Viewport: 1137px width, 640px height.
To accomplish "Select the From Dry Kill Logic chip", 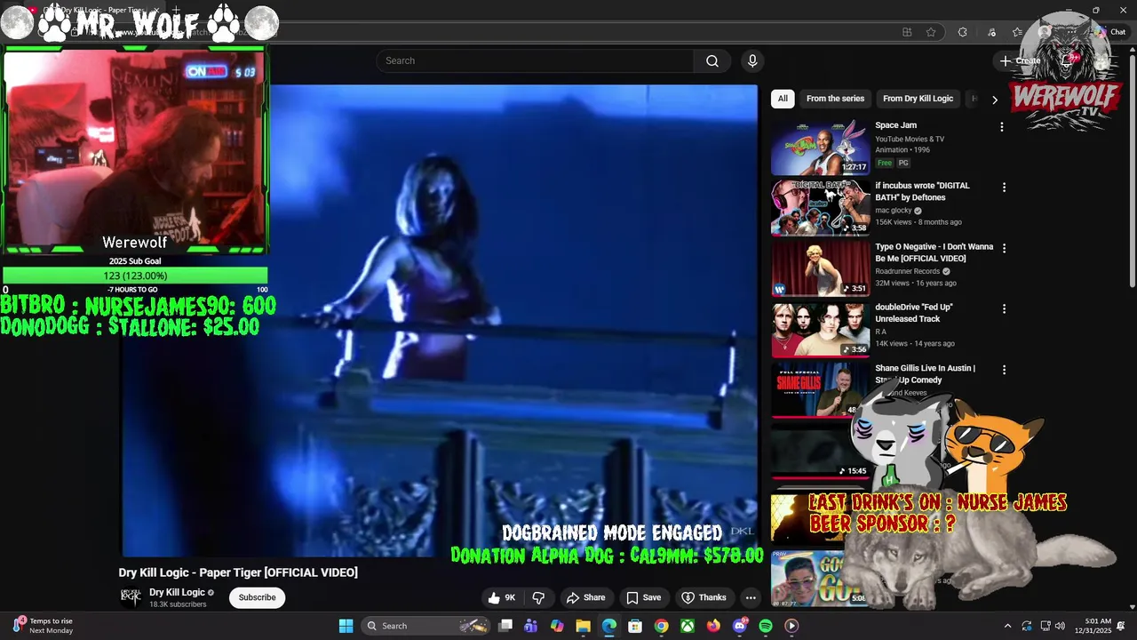I will point(918,99).
